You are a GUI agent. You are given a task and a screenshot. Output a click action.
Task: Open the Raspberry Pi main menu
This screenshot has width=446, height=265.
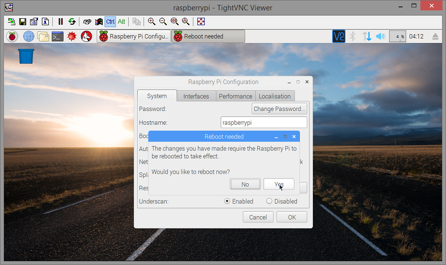pos(12,37)
